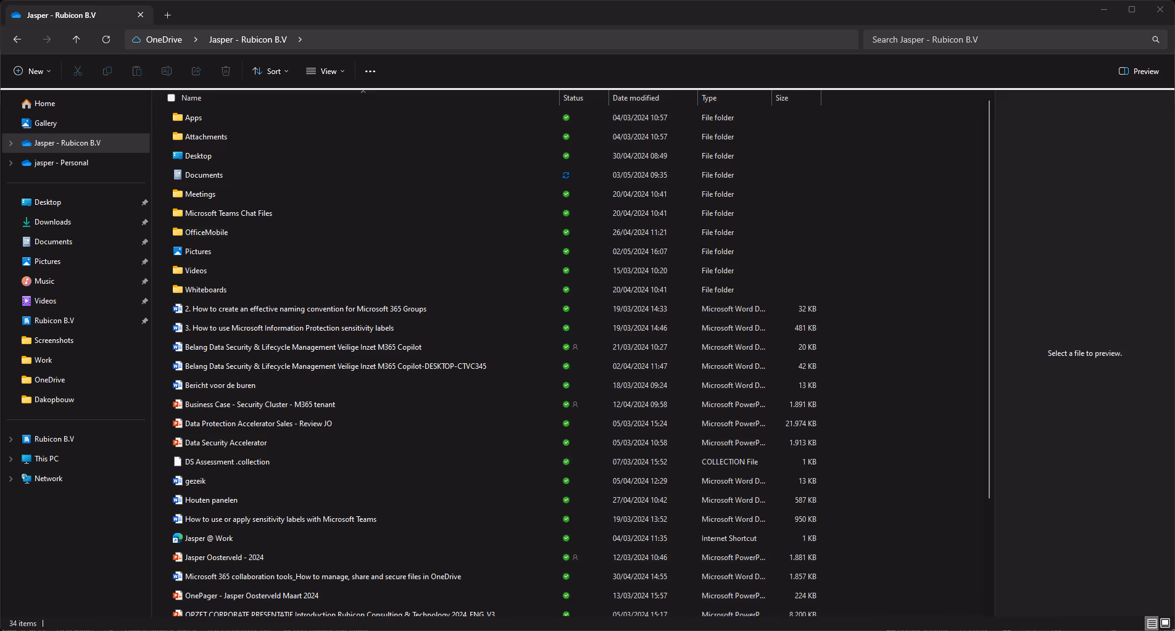Switch to large thumbnails view in status bar
The image size is (1175, 631).
click(x=1165, y=623)
